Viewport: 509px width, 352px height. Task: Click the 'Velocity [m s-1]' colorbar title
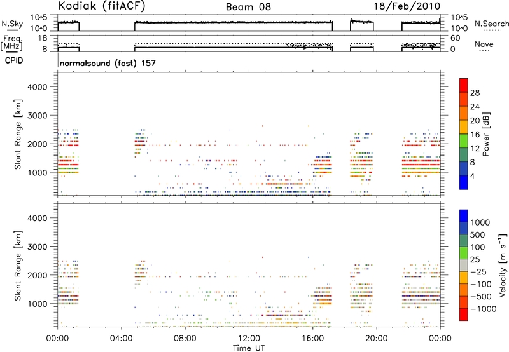coord(503,265)
